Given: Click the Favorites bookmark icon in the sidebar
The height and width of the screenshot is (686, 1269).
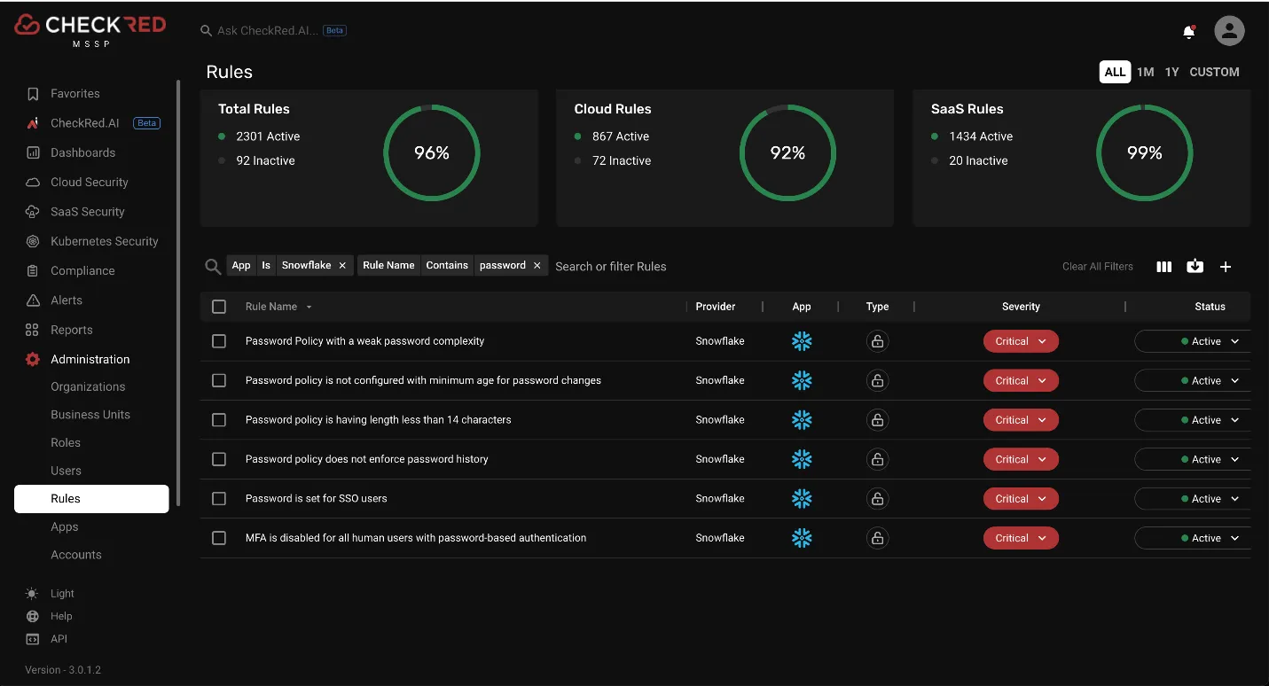Looking at the screenshot, I should pyautogui.click(x=33, y=93).
